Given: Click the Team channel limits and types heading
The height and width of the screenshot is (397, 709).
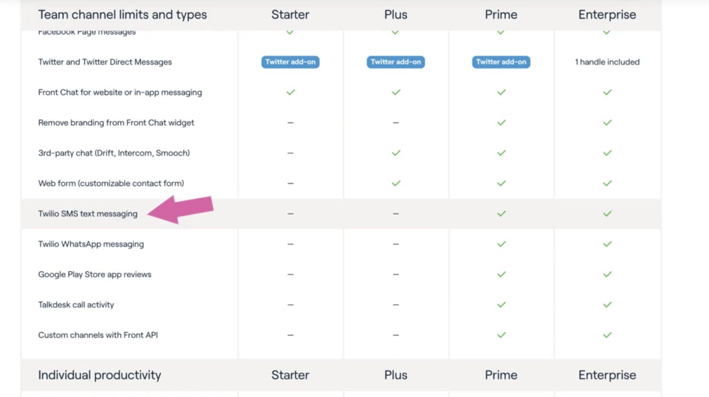Looking at the screenshot, I should pyautogui.click(x=122, y=15).
